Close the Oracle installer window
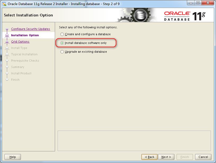This screenshot has width=216, height=163. pyautogui.click(x=208, y=3)
